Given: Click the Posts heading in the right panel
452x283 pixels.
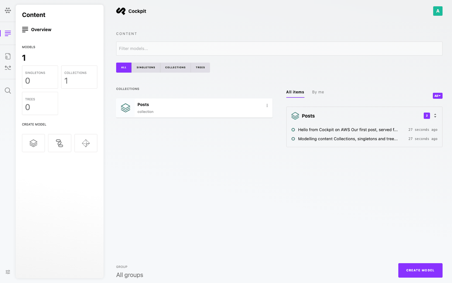Looking at the screenshot, I should point(308,116).
